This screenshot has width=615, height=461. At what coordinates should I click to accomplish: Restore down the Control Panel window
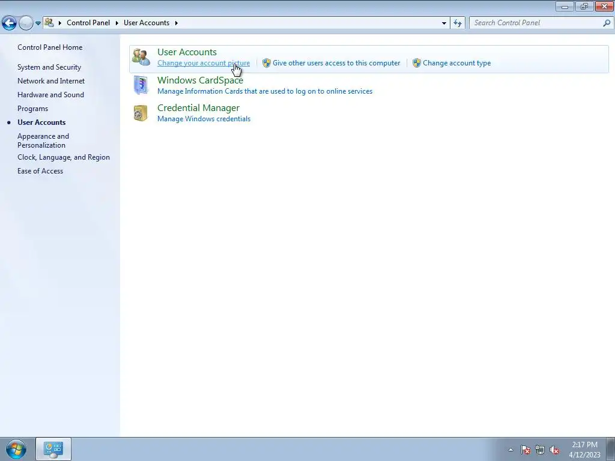[x=584, y=6]
